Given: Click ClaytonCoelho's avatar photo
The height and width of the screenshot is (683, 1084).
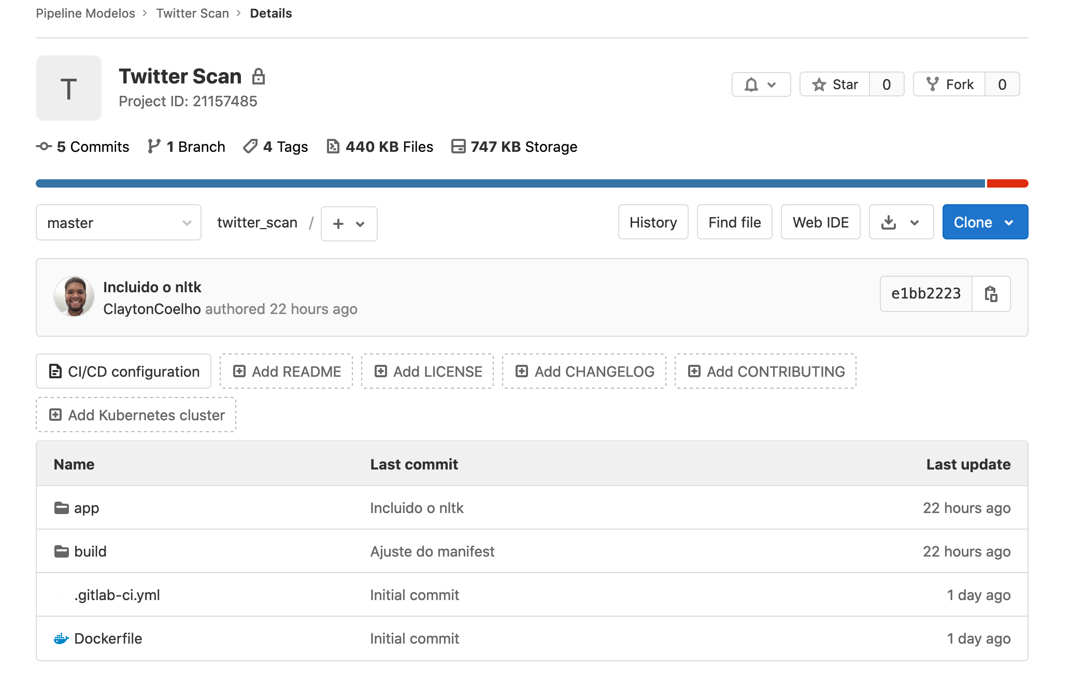Looking at the screenshot, I should click(74, 297).
